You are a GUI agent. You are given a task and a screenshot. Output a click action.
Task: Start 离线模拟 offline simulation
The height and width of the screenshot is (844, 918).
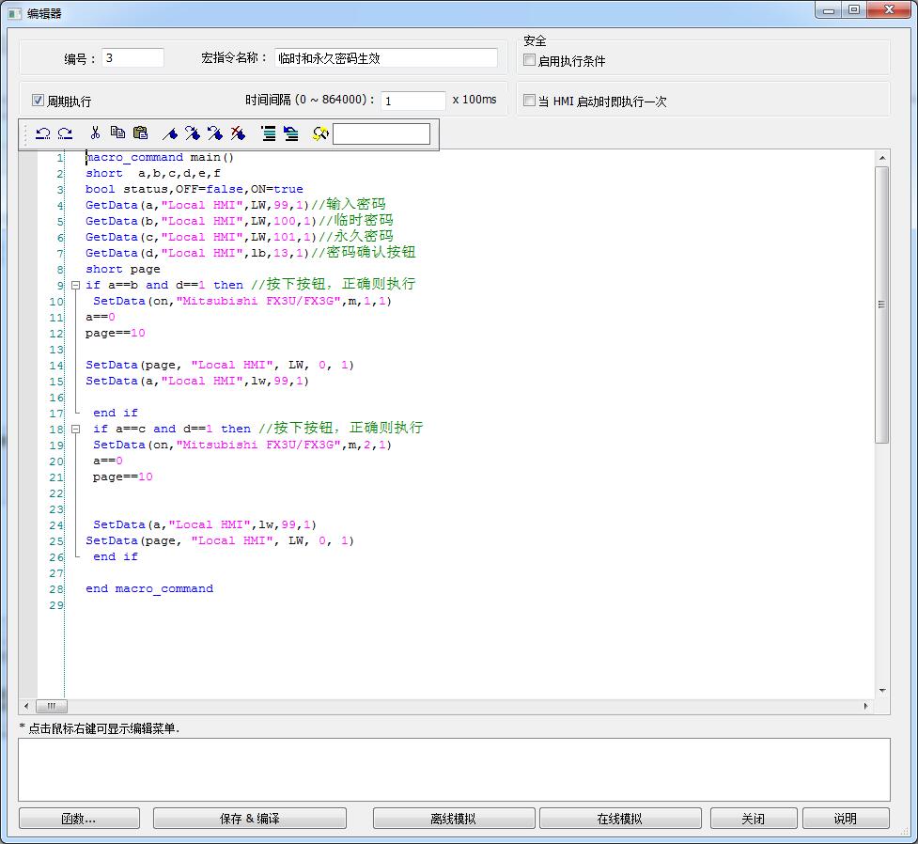tap(453, 819)
